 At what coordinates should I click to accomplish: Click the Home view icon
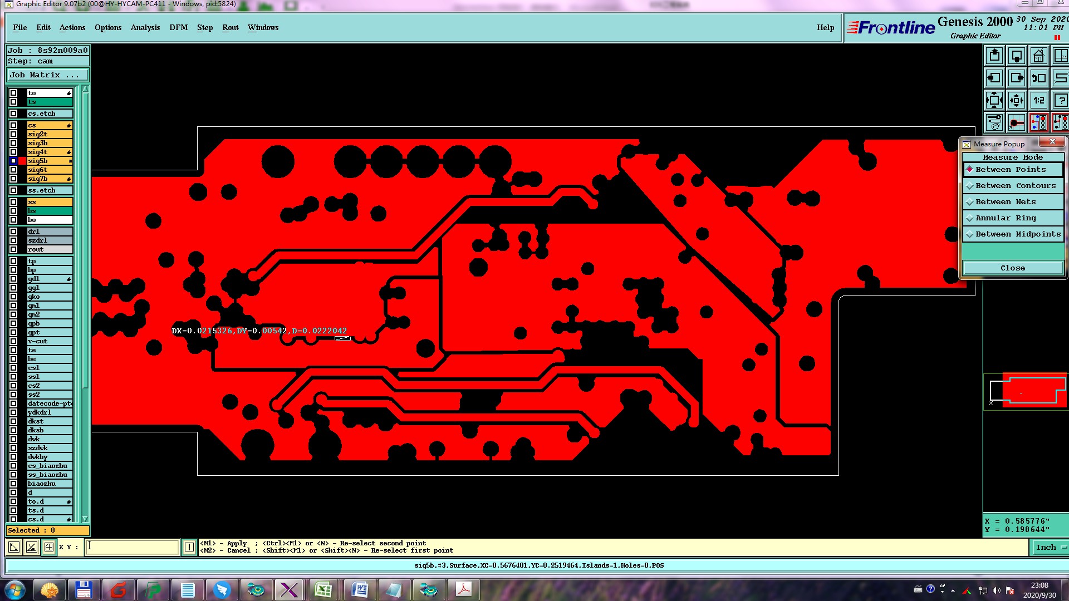1038,56
